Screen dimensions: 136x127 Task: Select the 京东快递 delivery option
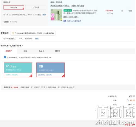coord(14,7)
